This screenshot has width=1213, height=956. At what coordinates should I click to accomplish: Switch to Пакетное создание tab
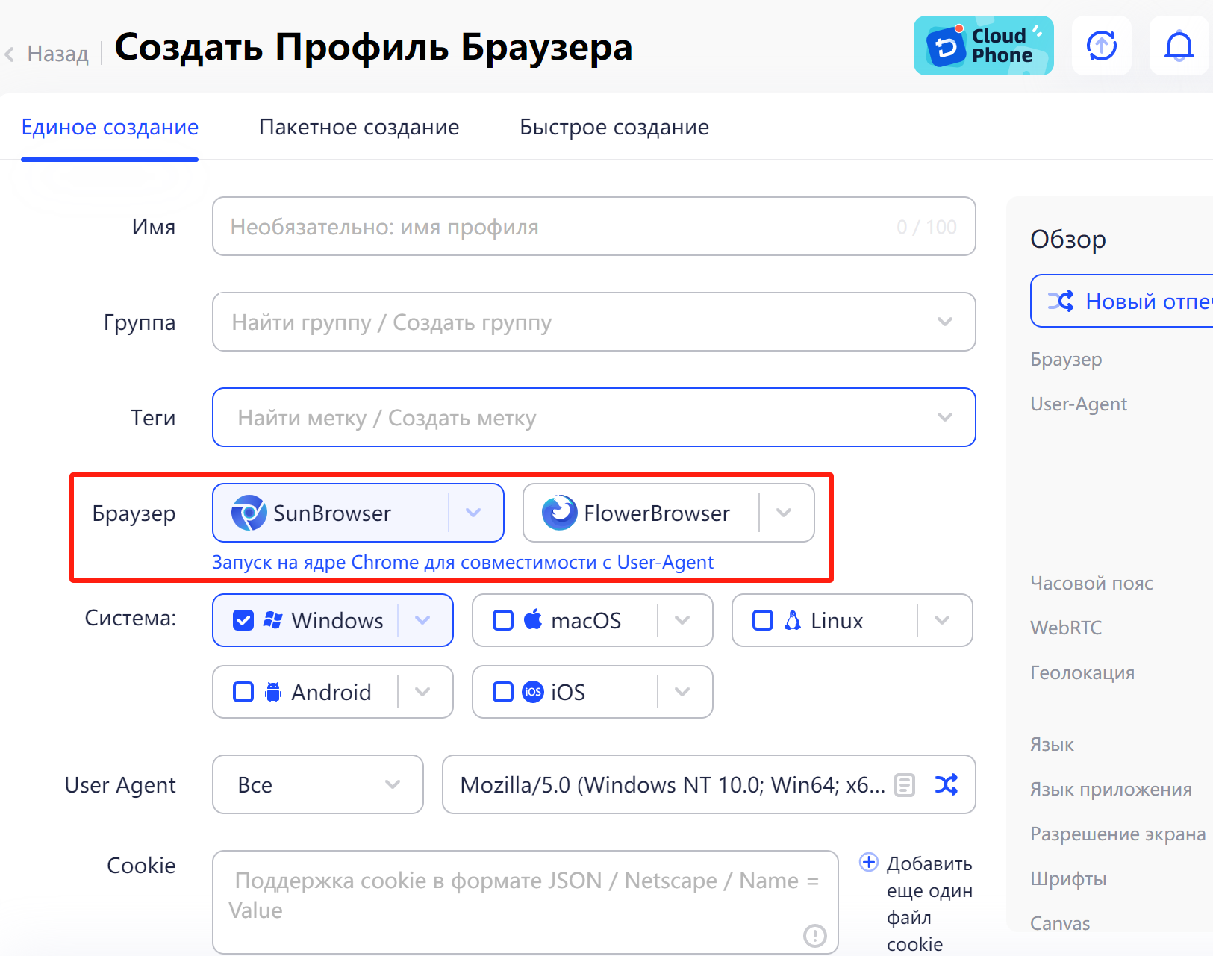tap(359, 127)
